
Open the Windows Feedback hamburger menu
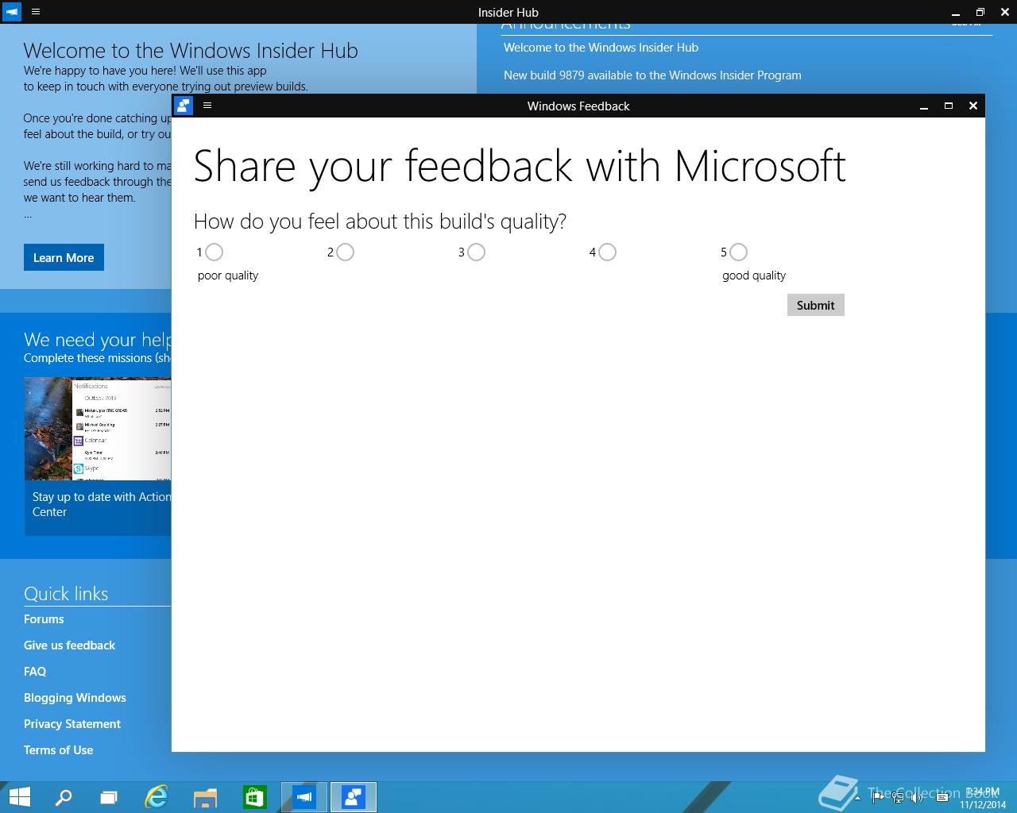(207, 105)
